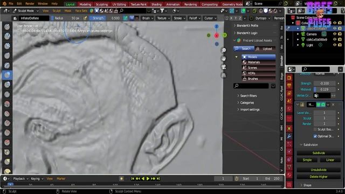
Task: Open Cursor settings dropdown
Action: pos(210,18)
